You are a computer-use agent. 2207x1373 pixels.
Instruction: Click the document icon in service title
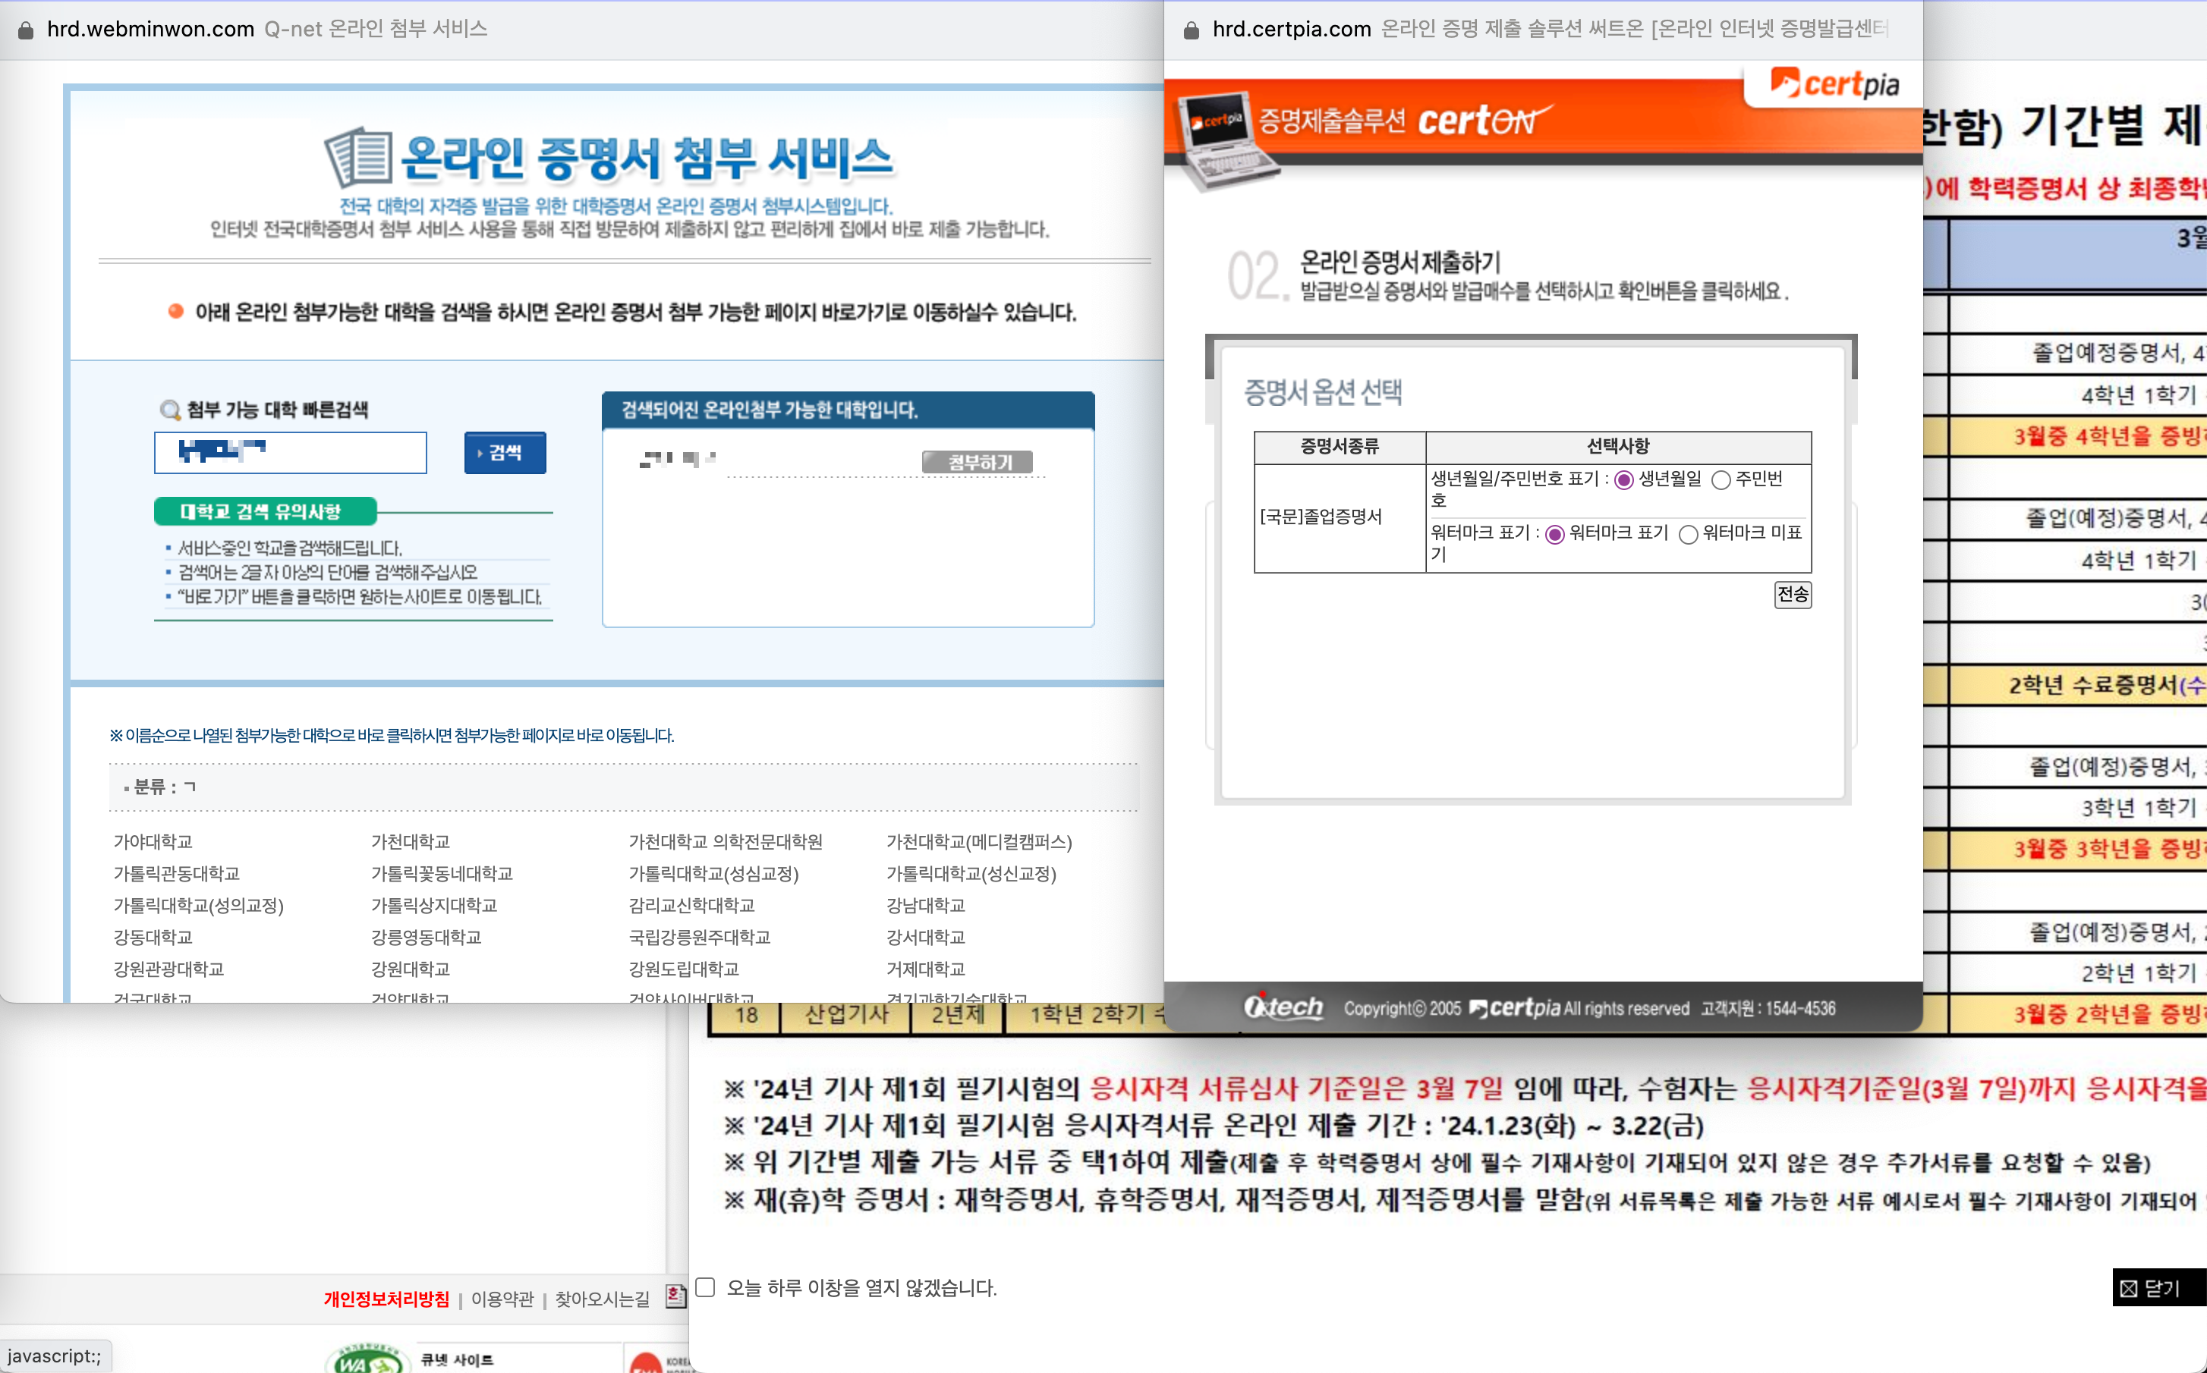point(360,157)
